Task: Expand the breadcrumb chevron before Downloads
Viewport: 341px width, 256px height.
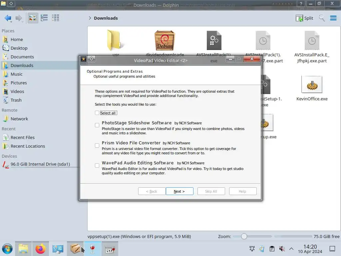Action: [x=90, y=18]
